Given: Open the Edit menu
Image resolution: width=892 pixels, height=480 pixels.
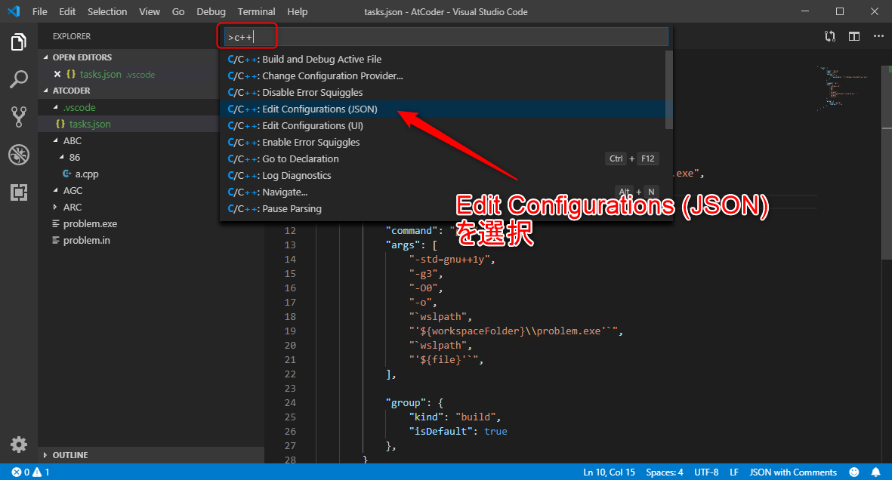Looking at the screenshot, I should tap(67, 11).
